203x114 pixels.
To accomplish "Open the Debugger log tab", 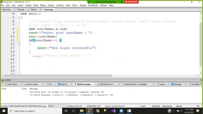I will point(178,84).
